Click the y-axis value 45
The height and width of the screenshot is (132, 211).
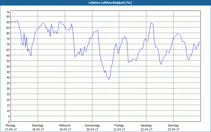(8, 72)
